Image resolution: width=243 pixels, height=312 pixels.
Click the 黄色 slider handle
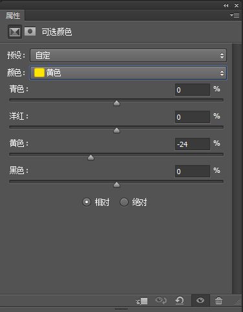pyautogui.click(x=90, y=157)
